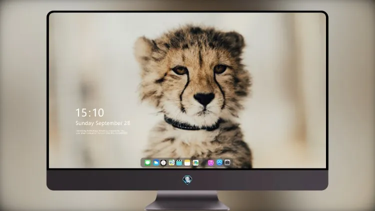Select the small quote text under date
375x211 pixels.
click(x=101, y=132)
